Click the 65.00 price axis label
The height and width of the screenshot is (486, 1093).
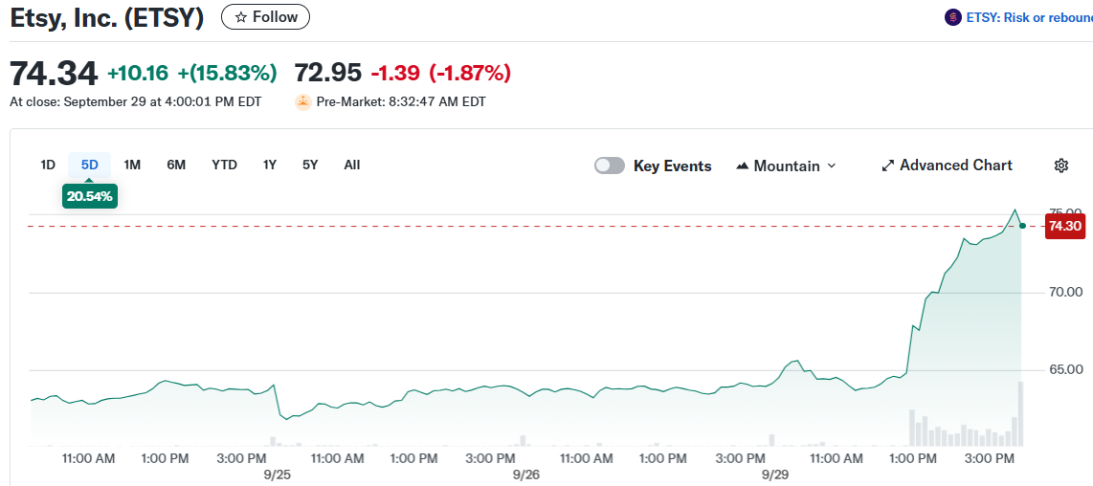click(1066, 369)
